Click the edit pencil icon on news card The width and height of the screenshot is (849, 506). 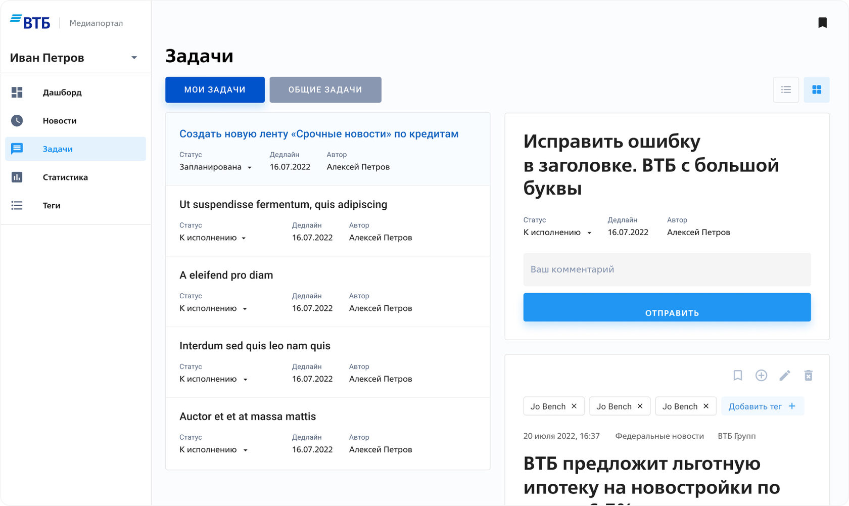click(784, 376)
